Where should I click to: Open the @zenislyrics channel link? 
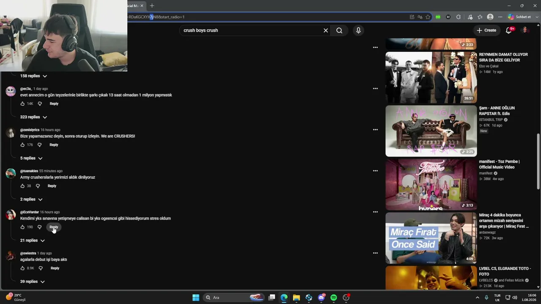(30, 130)
